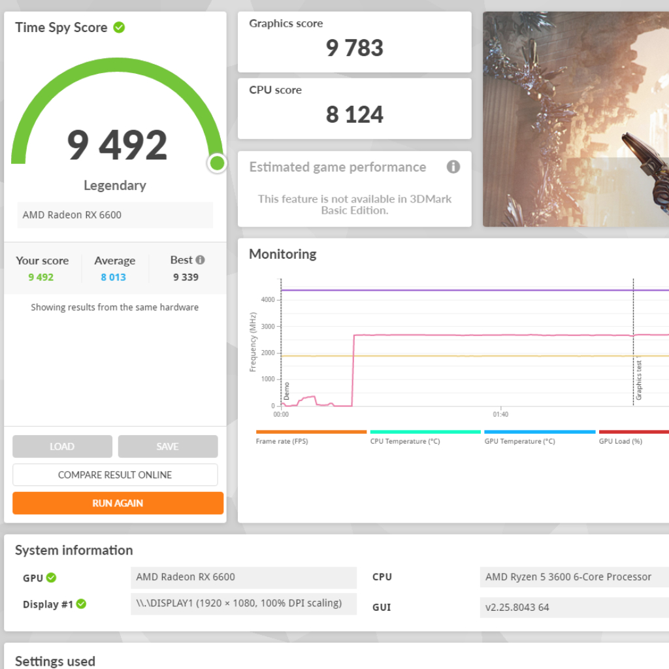
Task: Open the Best score info icon
Action: (x=200, y=260)
